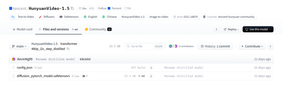This screenshot has height=107, width=283.
Task: Select the image-to-video tag
Action: (159, 17)
